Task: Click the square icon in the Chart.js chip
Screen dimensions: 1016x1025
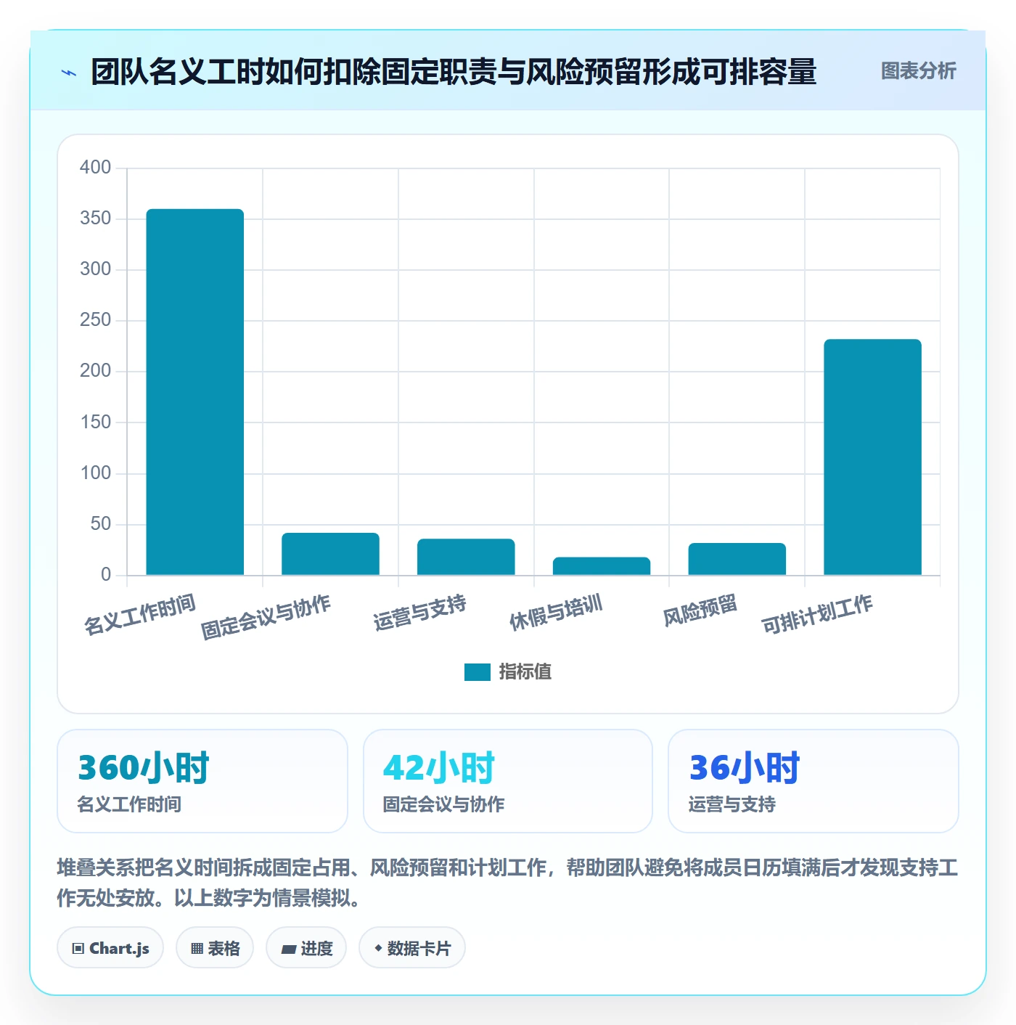Action: tap(78, 949)
